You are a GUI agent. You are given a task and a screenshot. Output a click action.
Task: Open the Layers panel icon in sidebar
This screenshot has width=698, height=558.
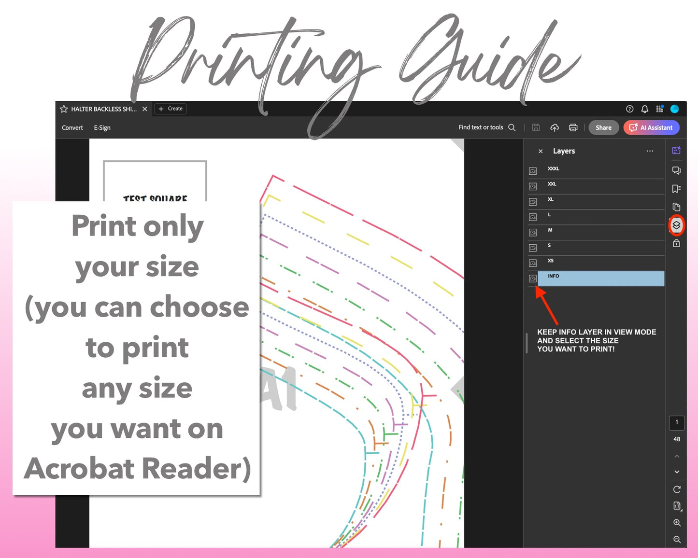[676, 225]
